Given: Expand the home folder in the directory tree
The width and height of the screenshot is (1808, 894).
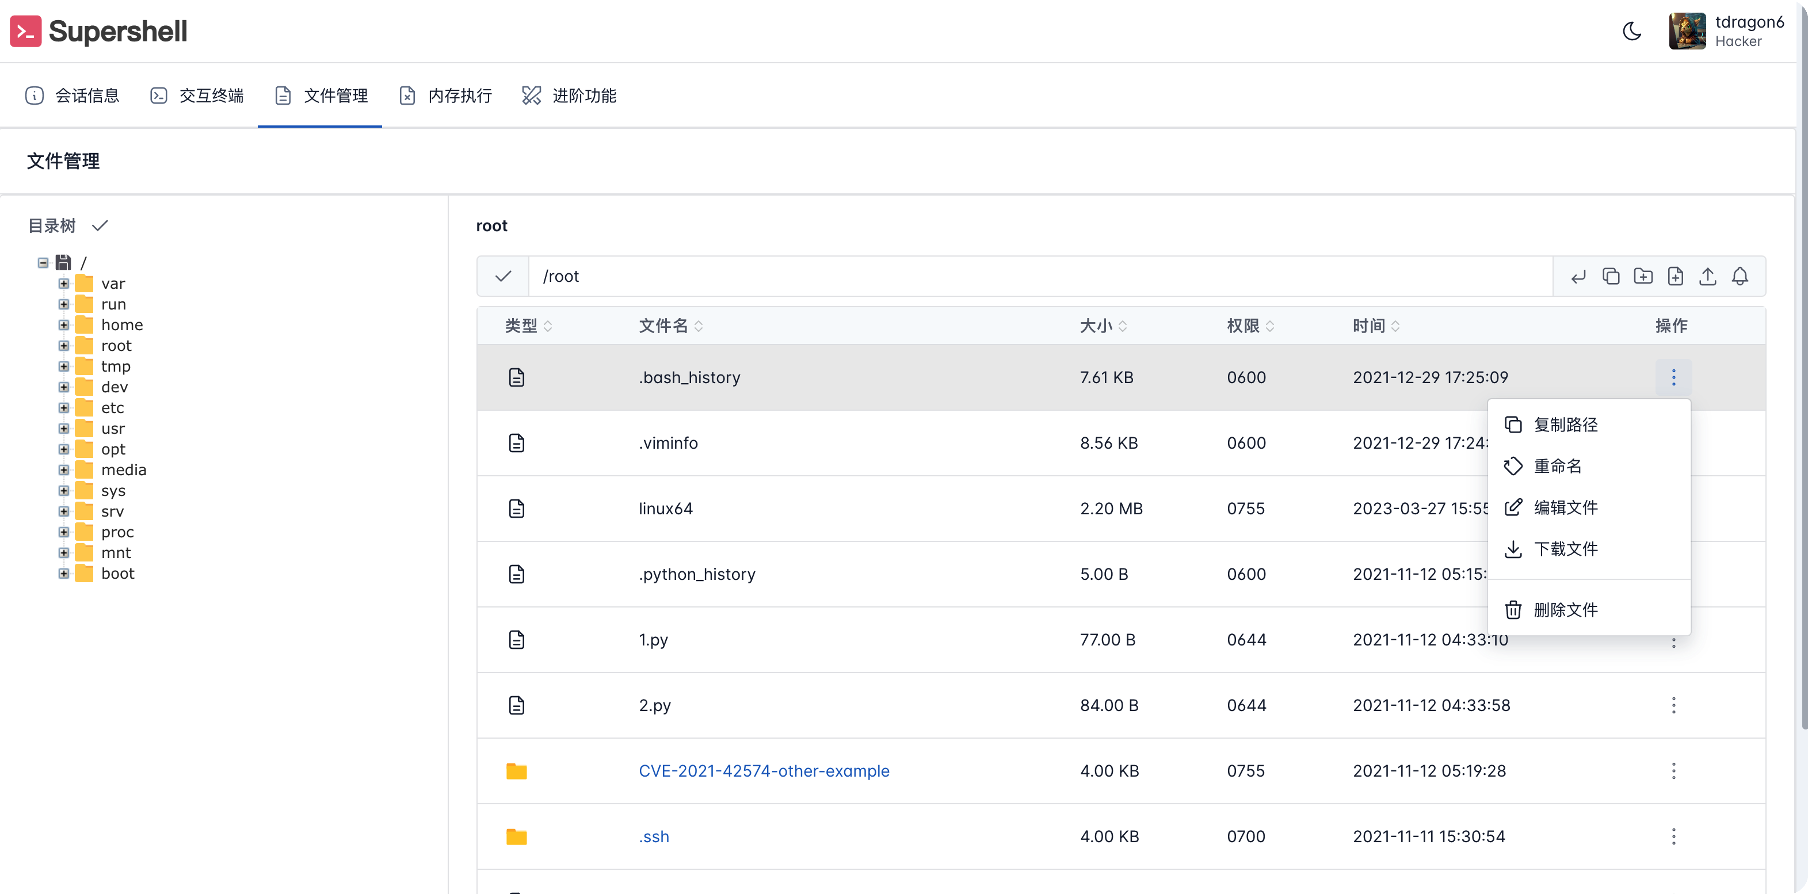Looking at the screenshot, I should click(x=63, y=324).
